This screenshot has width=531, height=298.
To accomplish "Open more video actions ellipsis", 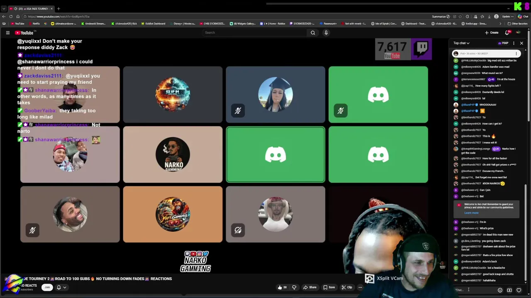I will point(360,287).
